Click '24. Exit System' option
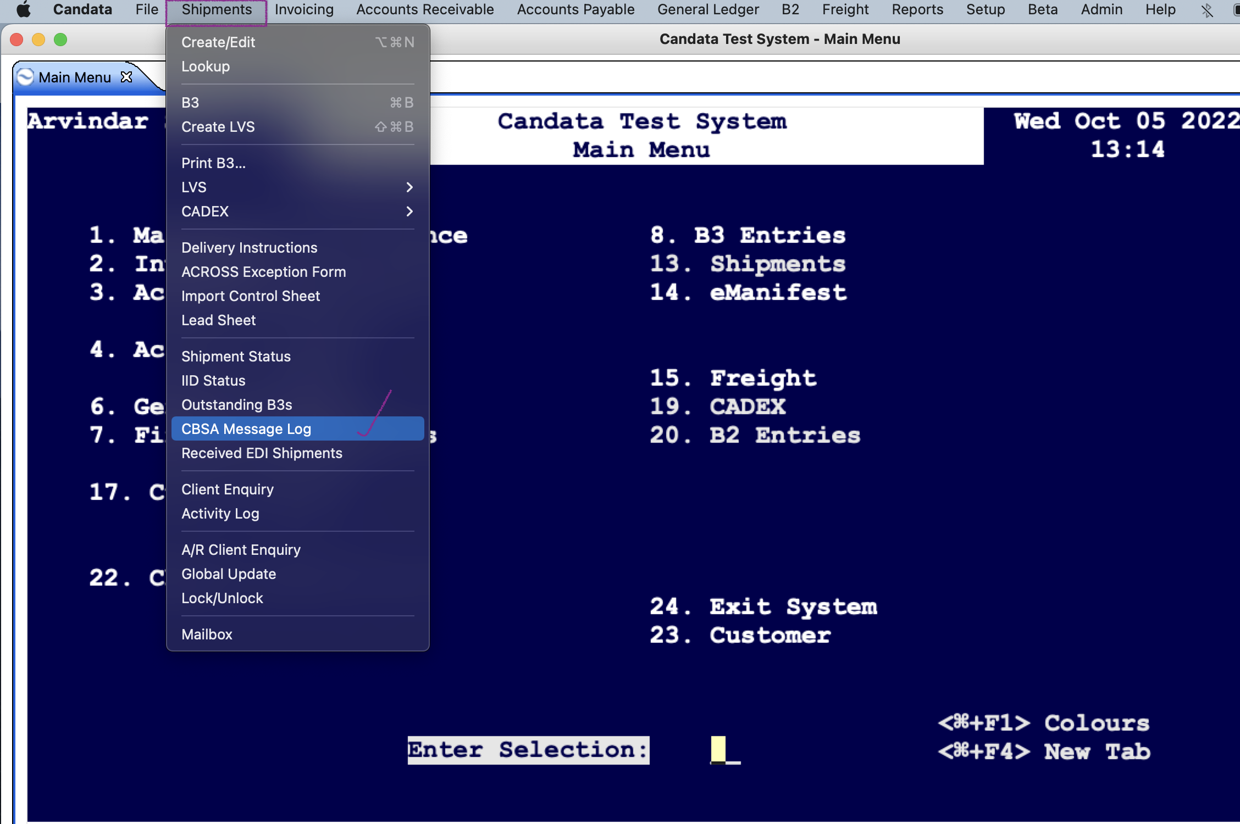This screenshot has width=1240, height=824. click(763, 606)
